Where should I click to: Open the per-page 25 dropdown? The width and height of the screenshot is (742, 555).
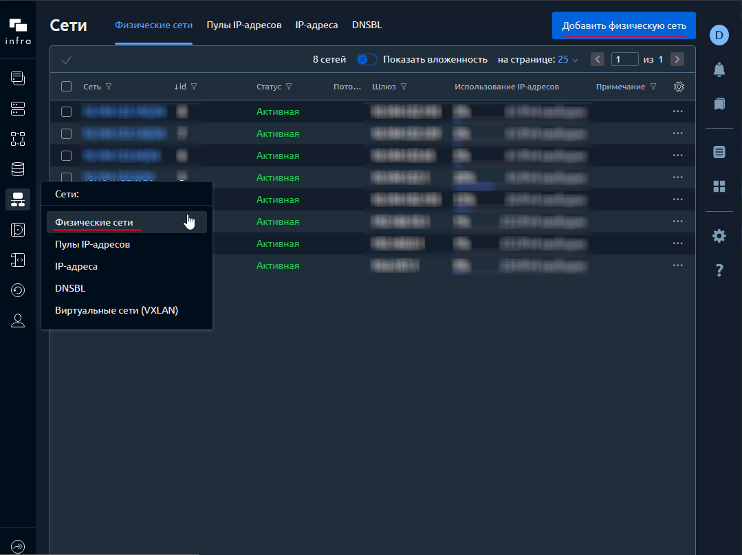point(568,60)
